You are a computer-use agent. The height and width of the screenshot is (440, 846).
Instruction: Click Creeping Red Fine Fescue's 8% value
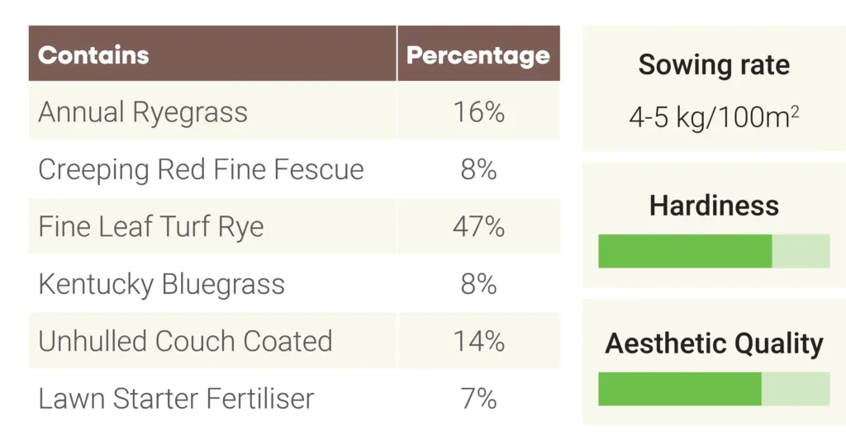(x=478, y=169)
